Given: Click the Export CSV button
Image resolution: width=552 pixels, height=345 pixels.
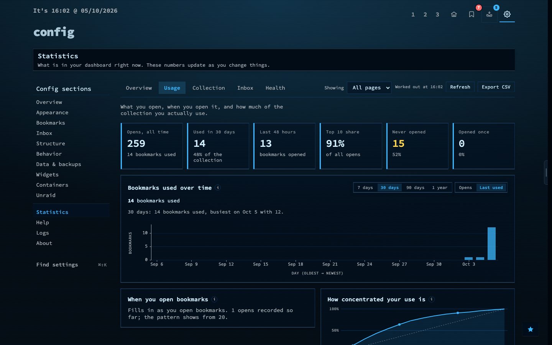Looking at the screenshot, I should point(496,87).
